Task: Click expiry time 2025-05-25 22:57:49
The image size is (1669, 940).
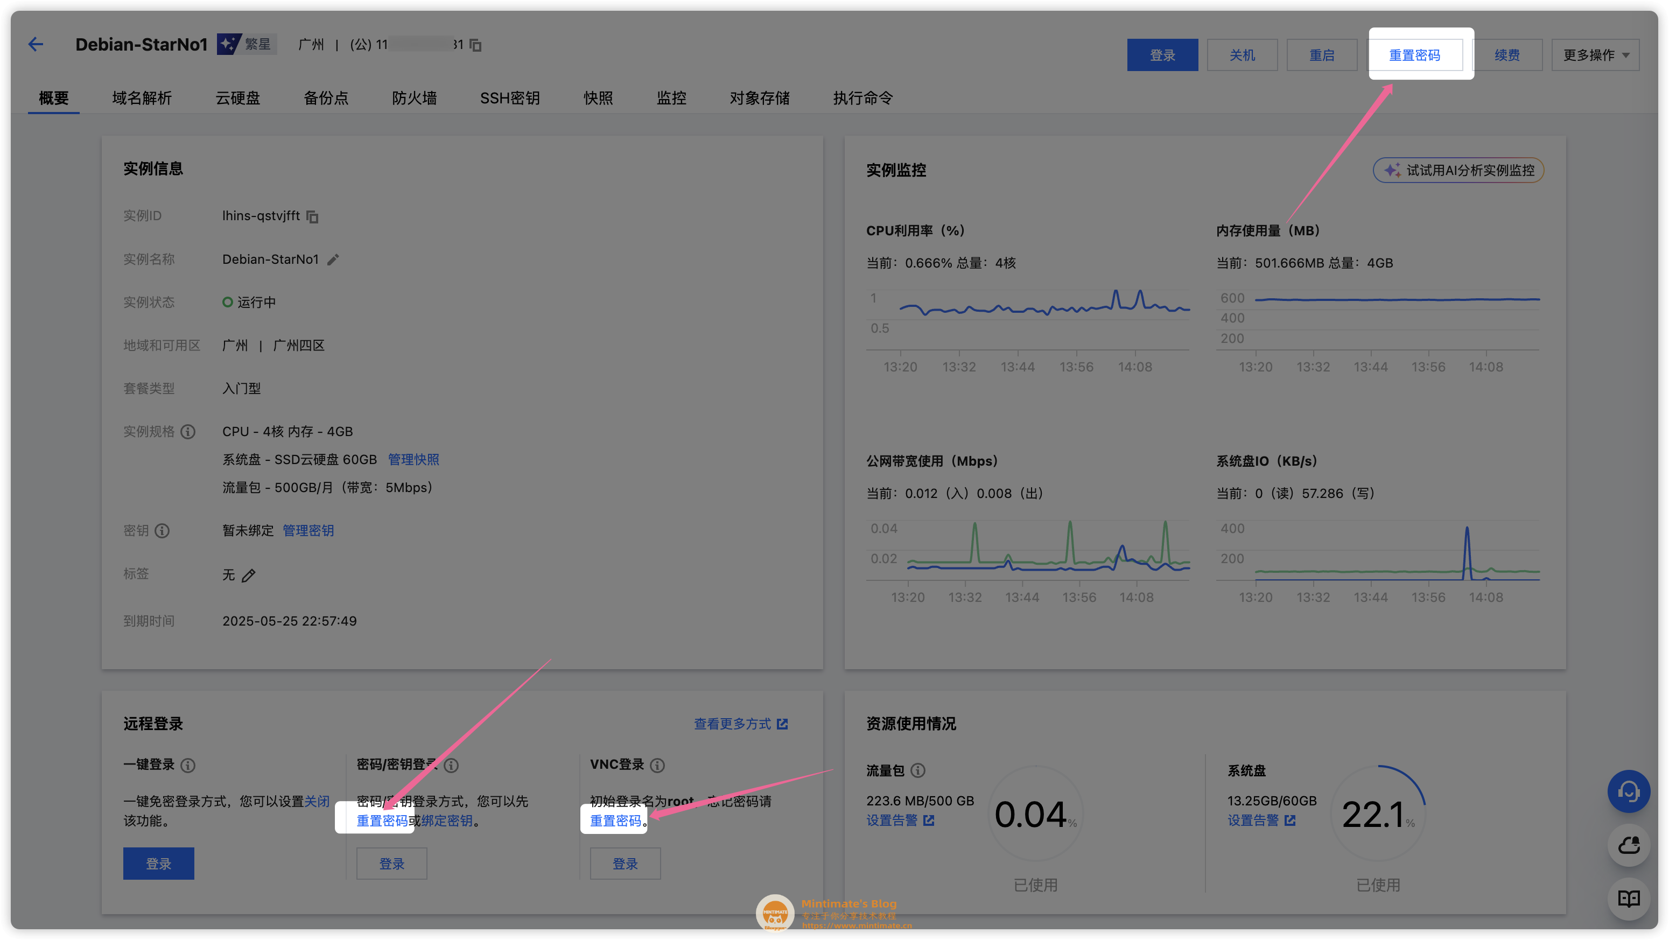Action: click(x=290, y=621)
